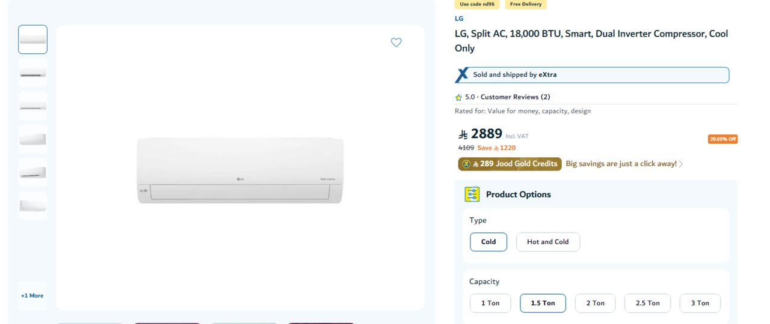The width and height of the screenshot is (770, 324).
Task: Expand Big savings are just a click away
Action: (x=624, y=164)
